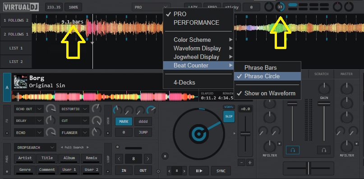Screen dimensions: 364x179
Task: Click the pitch fader handle
Action: coord(245,134)
